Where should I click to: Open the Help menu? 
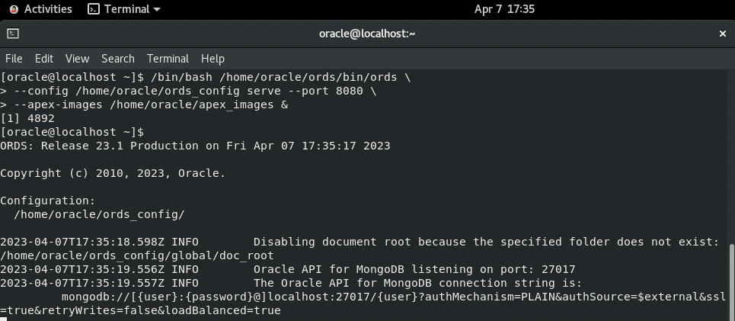pos(213,58)
